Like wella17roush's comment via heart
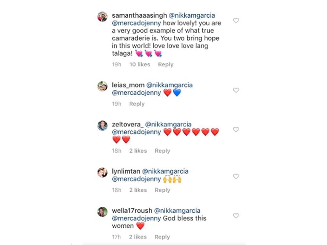 pyautogui.click(x=236, y=216)
